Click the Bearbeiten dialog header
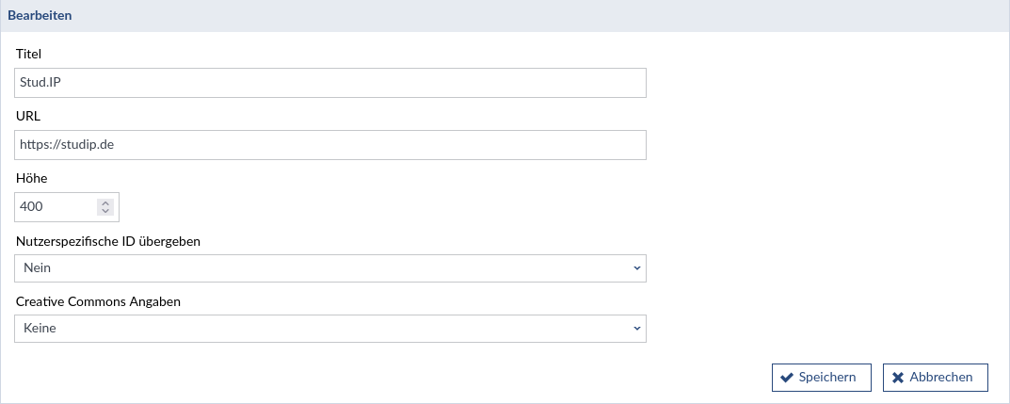Viewport: 1010px width, 404px height. 40,16
